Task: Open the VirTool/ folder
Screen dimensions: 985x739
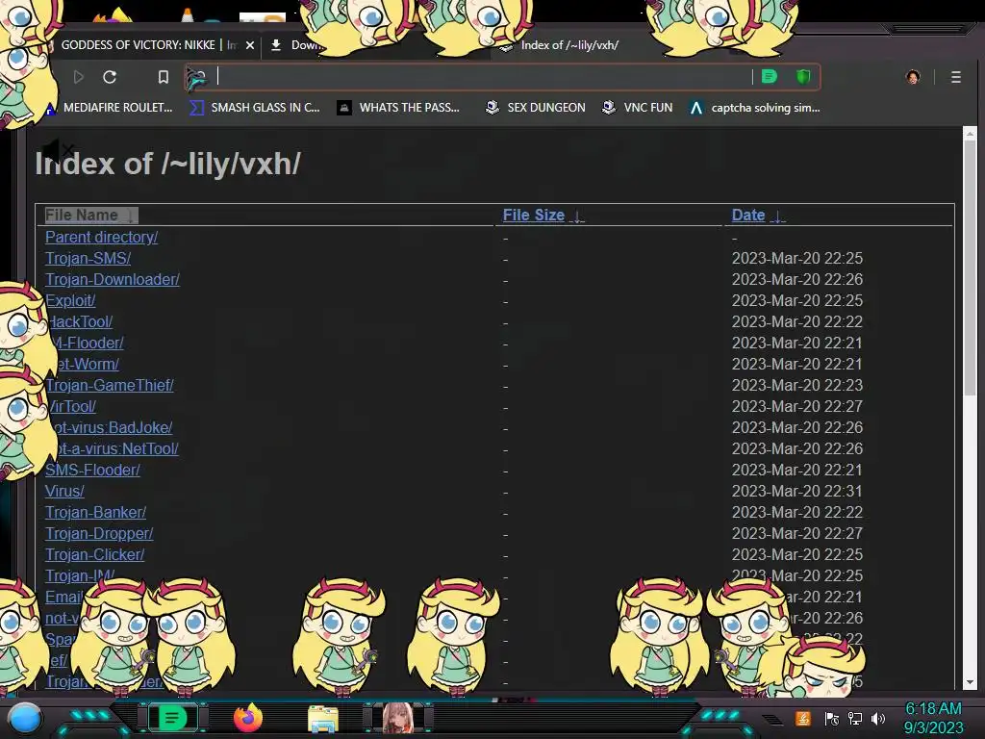Action: (x=71, y=407)
